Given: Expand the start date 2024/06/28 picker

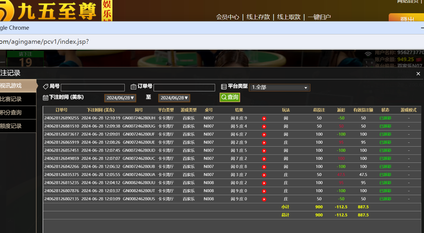Looking at the screenshot, I should click(120, 98).
